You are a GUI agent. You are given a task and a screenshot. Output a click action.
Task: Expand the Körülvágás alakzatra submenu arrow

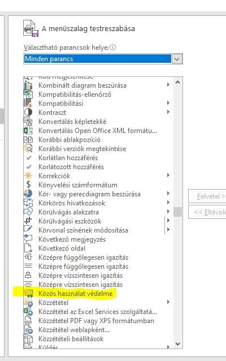[168, 212]
